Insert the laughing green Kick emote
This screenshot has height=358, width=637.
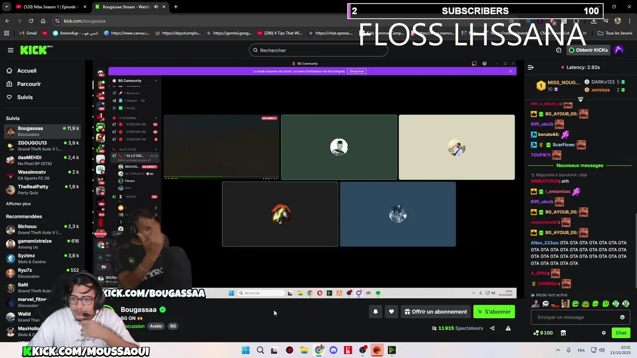576,304
